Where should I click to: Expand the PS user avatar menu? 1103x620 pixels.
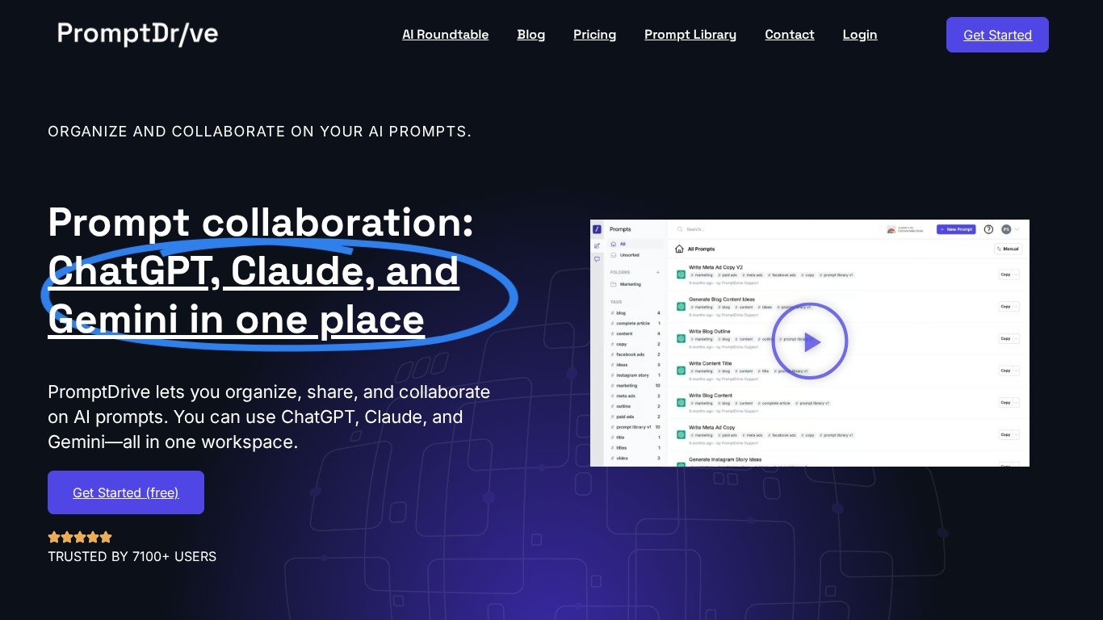pos(1009,229)
